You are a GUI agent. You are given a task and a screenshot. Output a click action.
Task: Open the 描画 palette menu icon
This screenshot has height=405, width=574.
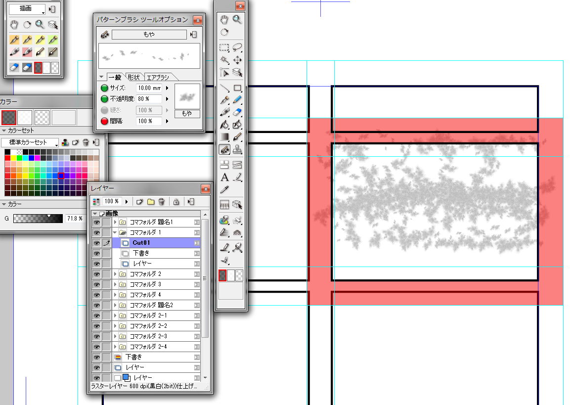click(52, 9)
